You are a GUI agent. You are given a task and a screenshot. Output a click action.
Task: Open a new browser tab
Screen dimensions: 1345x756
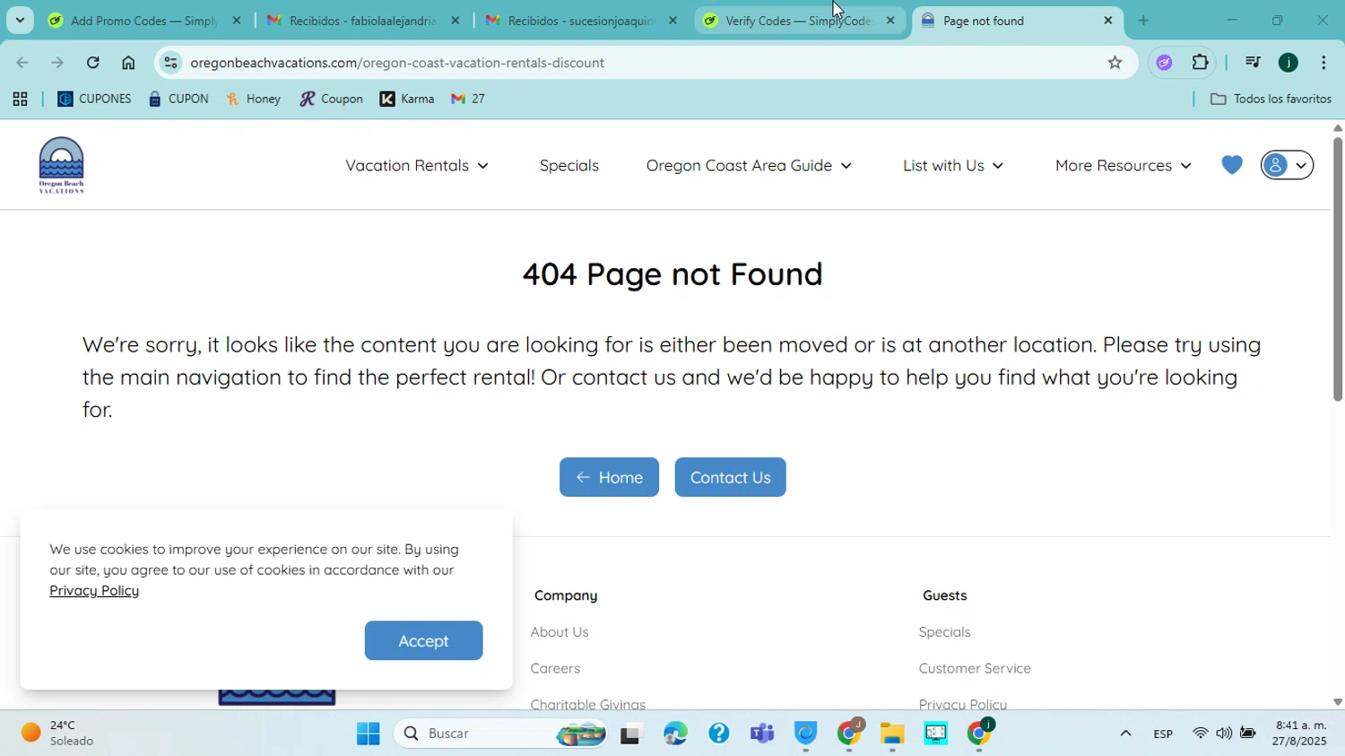coord(1143,20)
